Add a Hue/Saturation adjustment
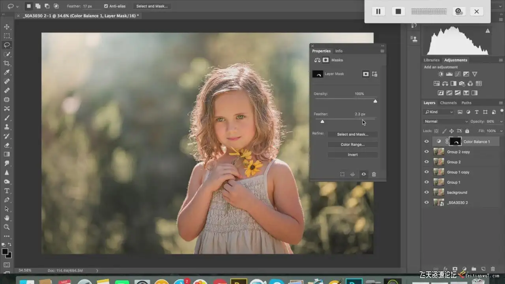Image resolution: width=505 pixels, height=284 pixels. [x=436, y=84]
